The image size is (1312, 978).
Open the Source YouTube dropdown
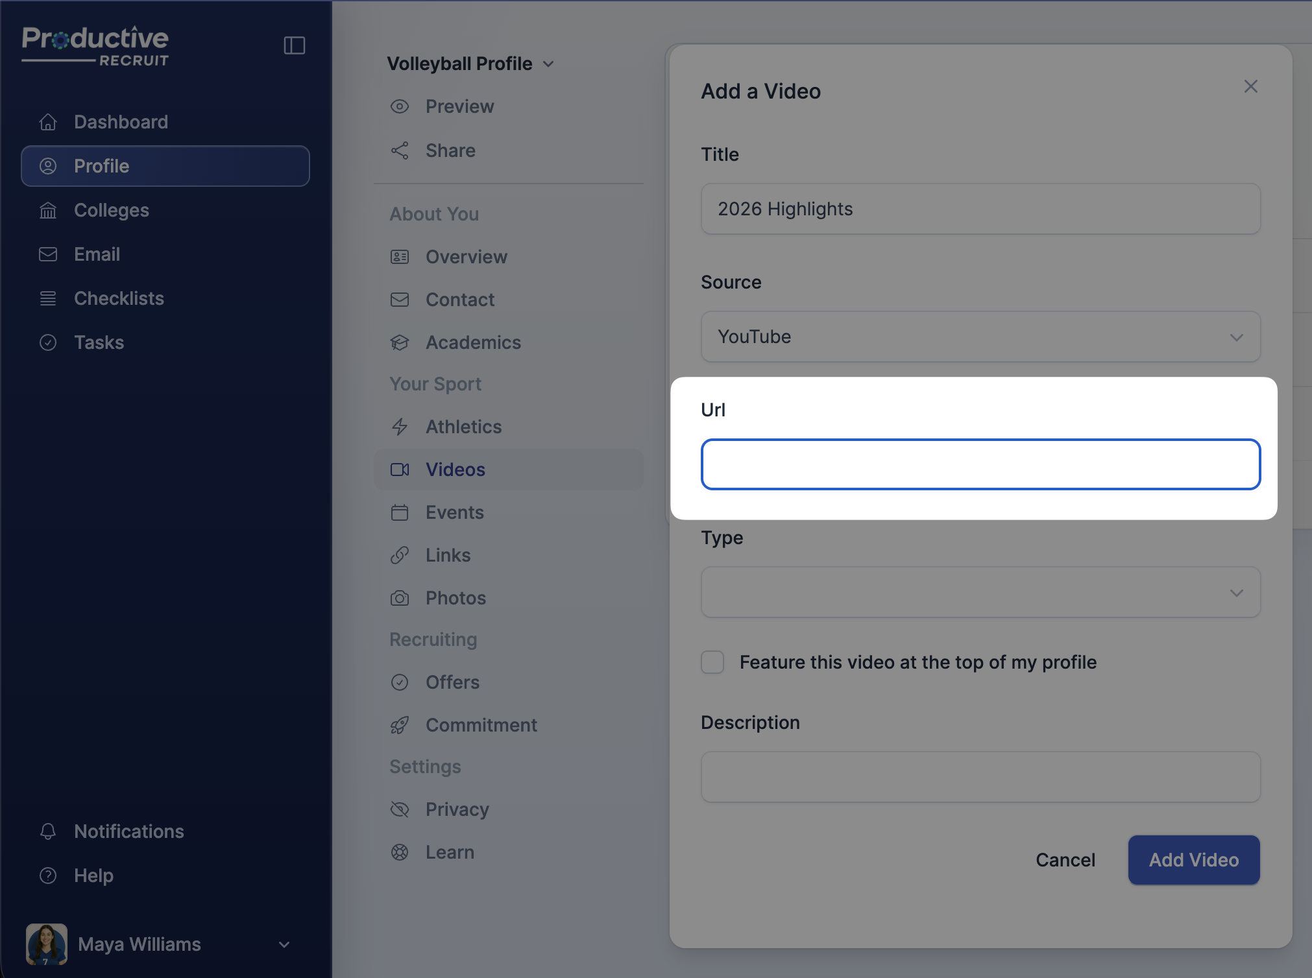980,337
